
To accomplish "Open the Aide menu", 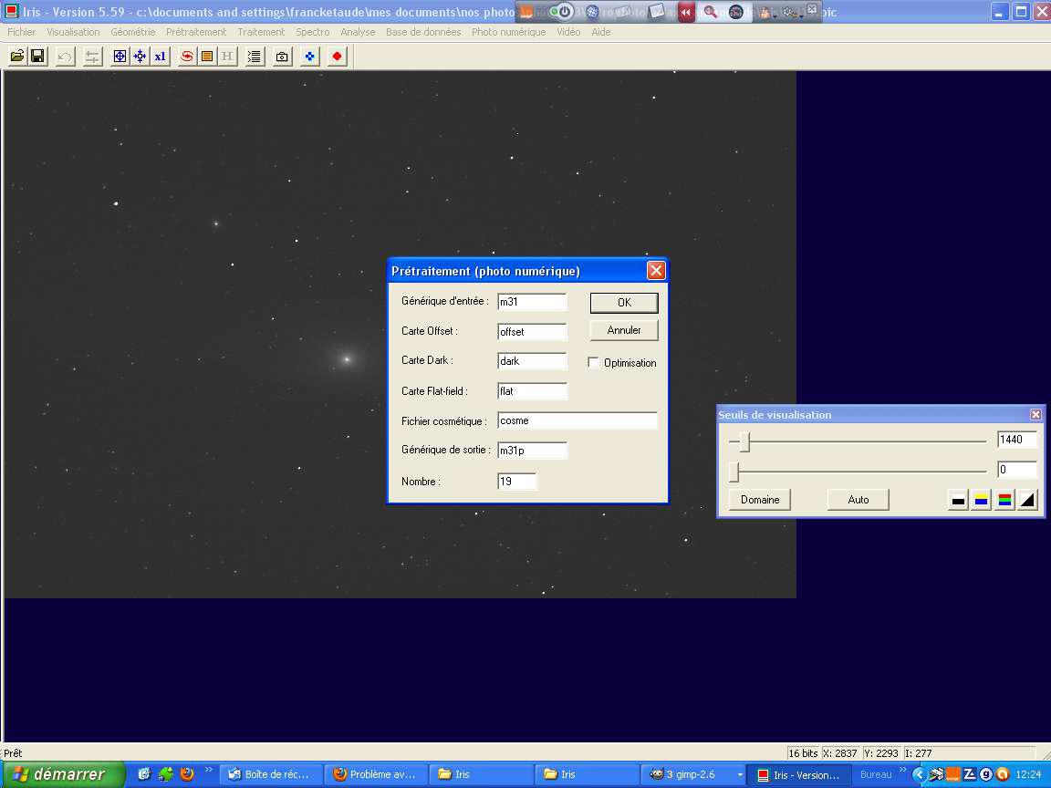I will 601,32.
